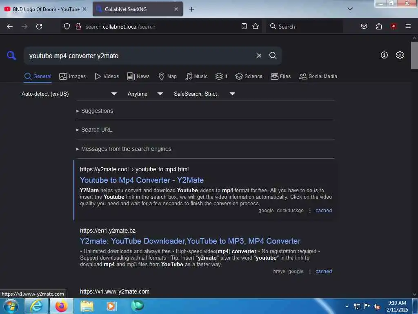Close the BND Logo Of Doom tab
This screenshot has width=418, height=314.
[84, 9]
